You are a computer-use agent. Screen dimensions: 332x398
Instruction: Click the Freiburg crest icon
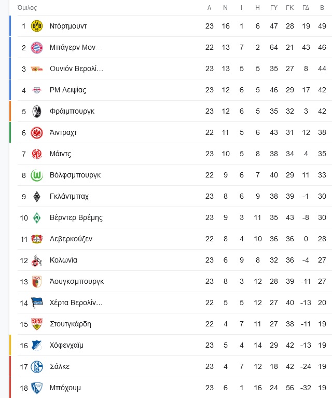pyautogui.click(x=37, y=112)
